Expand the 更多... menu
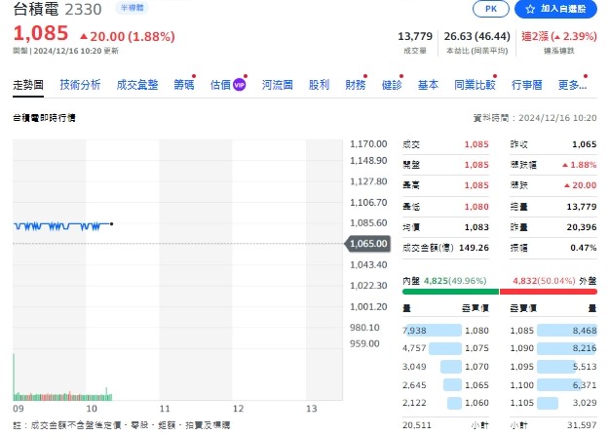 click(x=572, y=85)
